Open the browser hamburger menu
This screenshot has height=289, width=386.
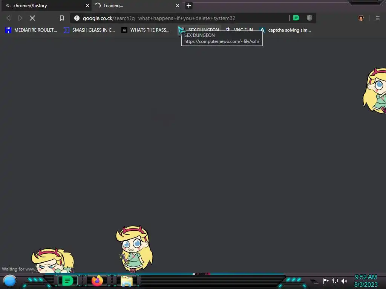[x=378, y=18]
